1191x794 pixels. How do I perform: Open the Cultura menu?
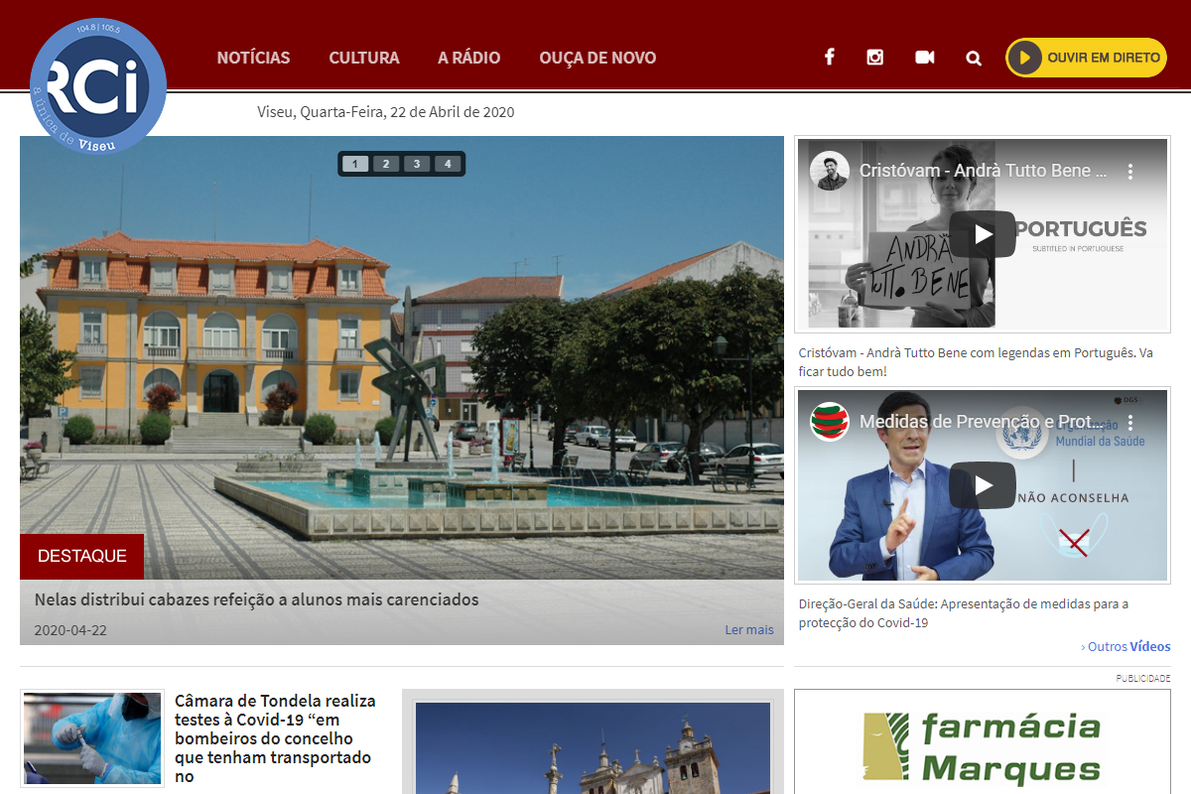364,58
